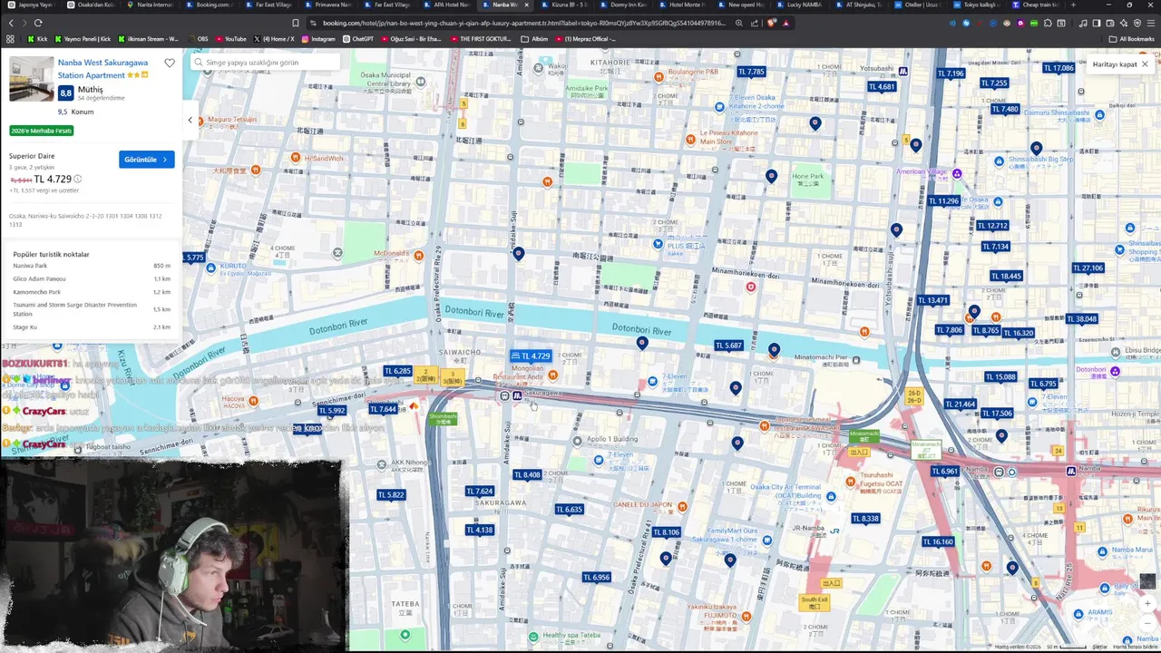Switch to the Dormy Inn tab

(x=624, y=5)
